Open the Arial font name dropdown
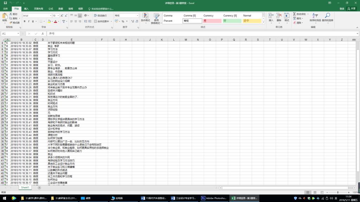Image resolution: width=360 pixels, height=202 pixels. pos(50,16)
